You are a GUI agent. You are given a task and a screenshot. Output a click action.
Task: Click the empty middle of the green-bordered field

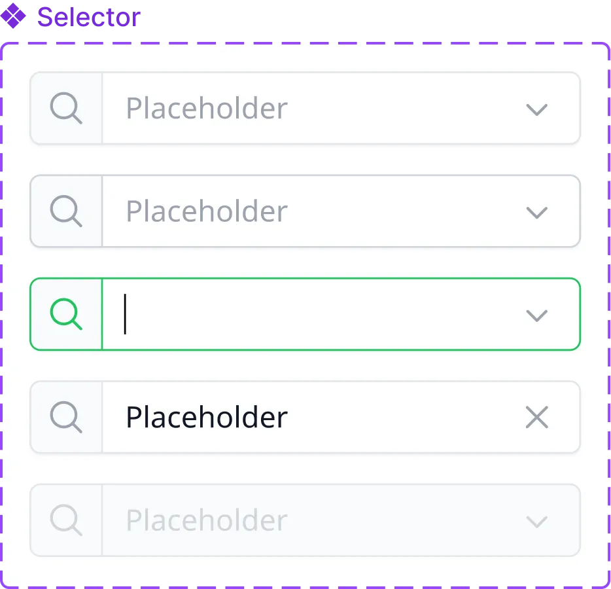point(327,315)
